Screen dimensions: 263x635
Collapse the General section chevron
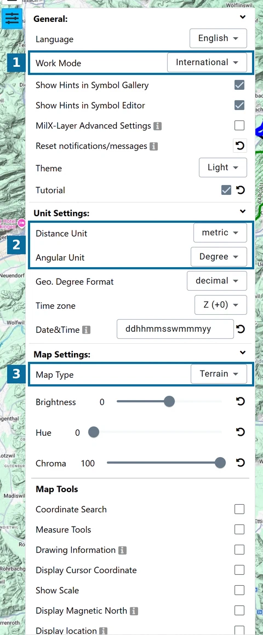[x=242, y=17]
